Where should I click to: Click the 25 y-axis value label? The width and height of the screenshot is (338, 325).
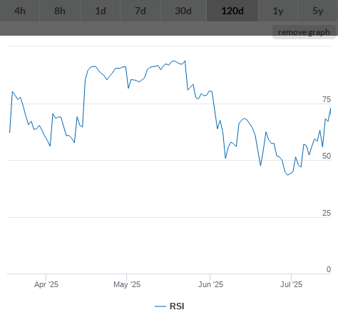click(x=327, y=213)
